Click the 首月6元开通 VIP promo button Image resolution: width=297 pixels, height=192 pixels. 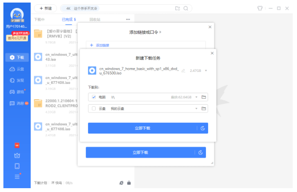click(x=17, y=38)
